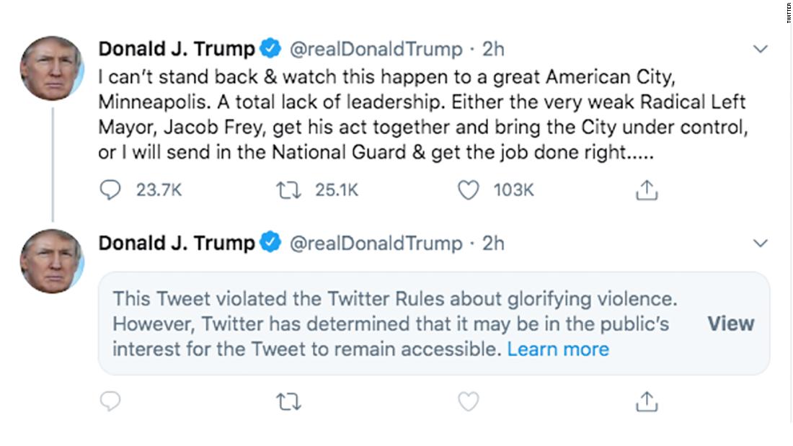Viewport: 793px width, 446px height.
Task: Click Donald J. Trump name on first tweet
Action: coord(176,49)
